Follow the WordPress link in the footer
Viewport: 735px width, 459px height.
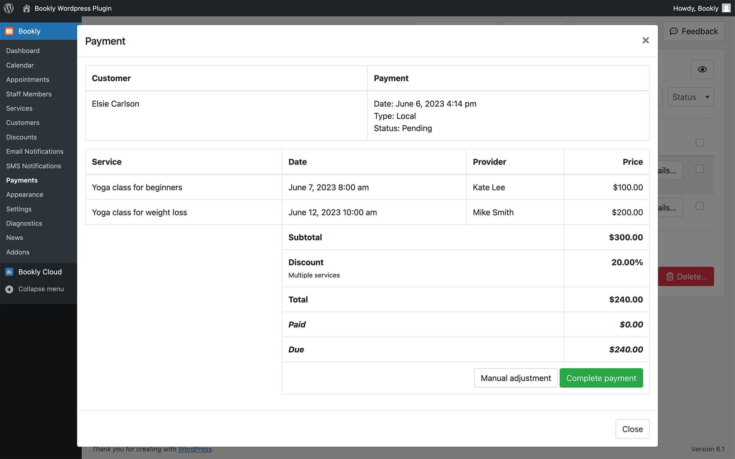pos(195,449)
